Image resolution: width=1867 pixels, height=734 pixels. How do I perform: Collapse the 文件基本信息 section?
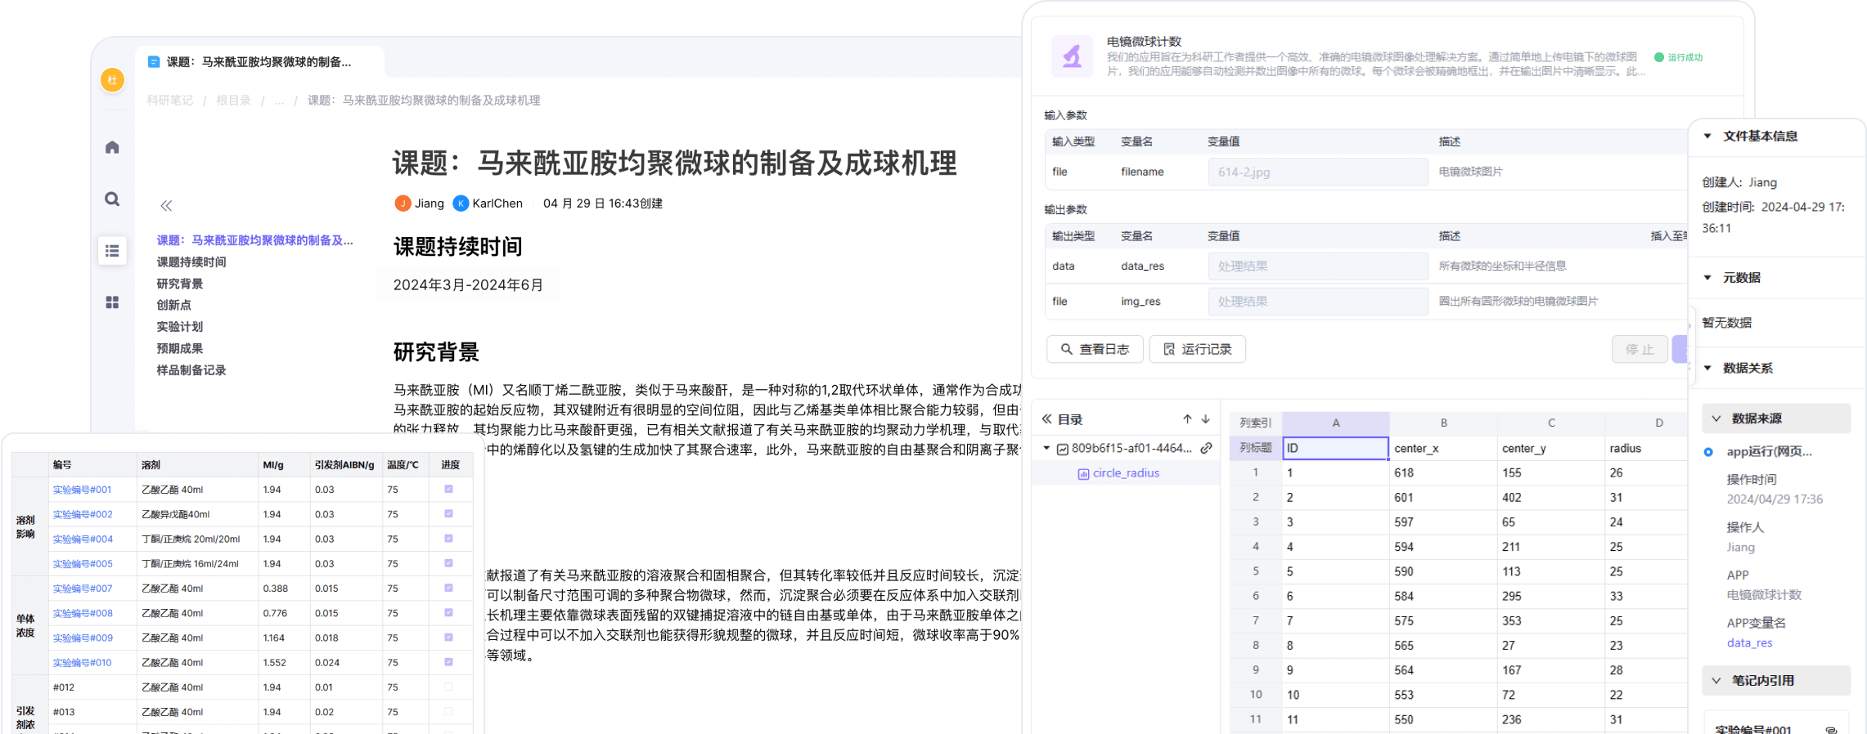click(1707, 137)
